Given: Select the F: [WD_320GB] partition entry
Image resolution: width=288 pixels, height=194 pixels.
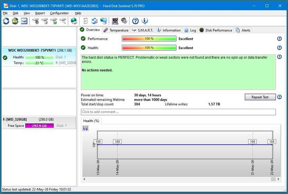Looking at the screenshot, I should tap(39, 123).
